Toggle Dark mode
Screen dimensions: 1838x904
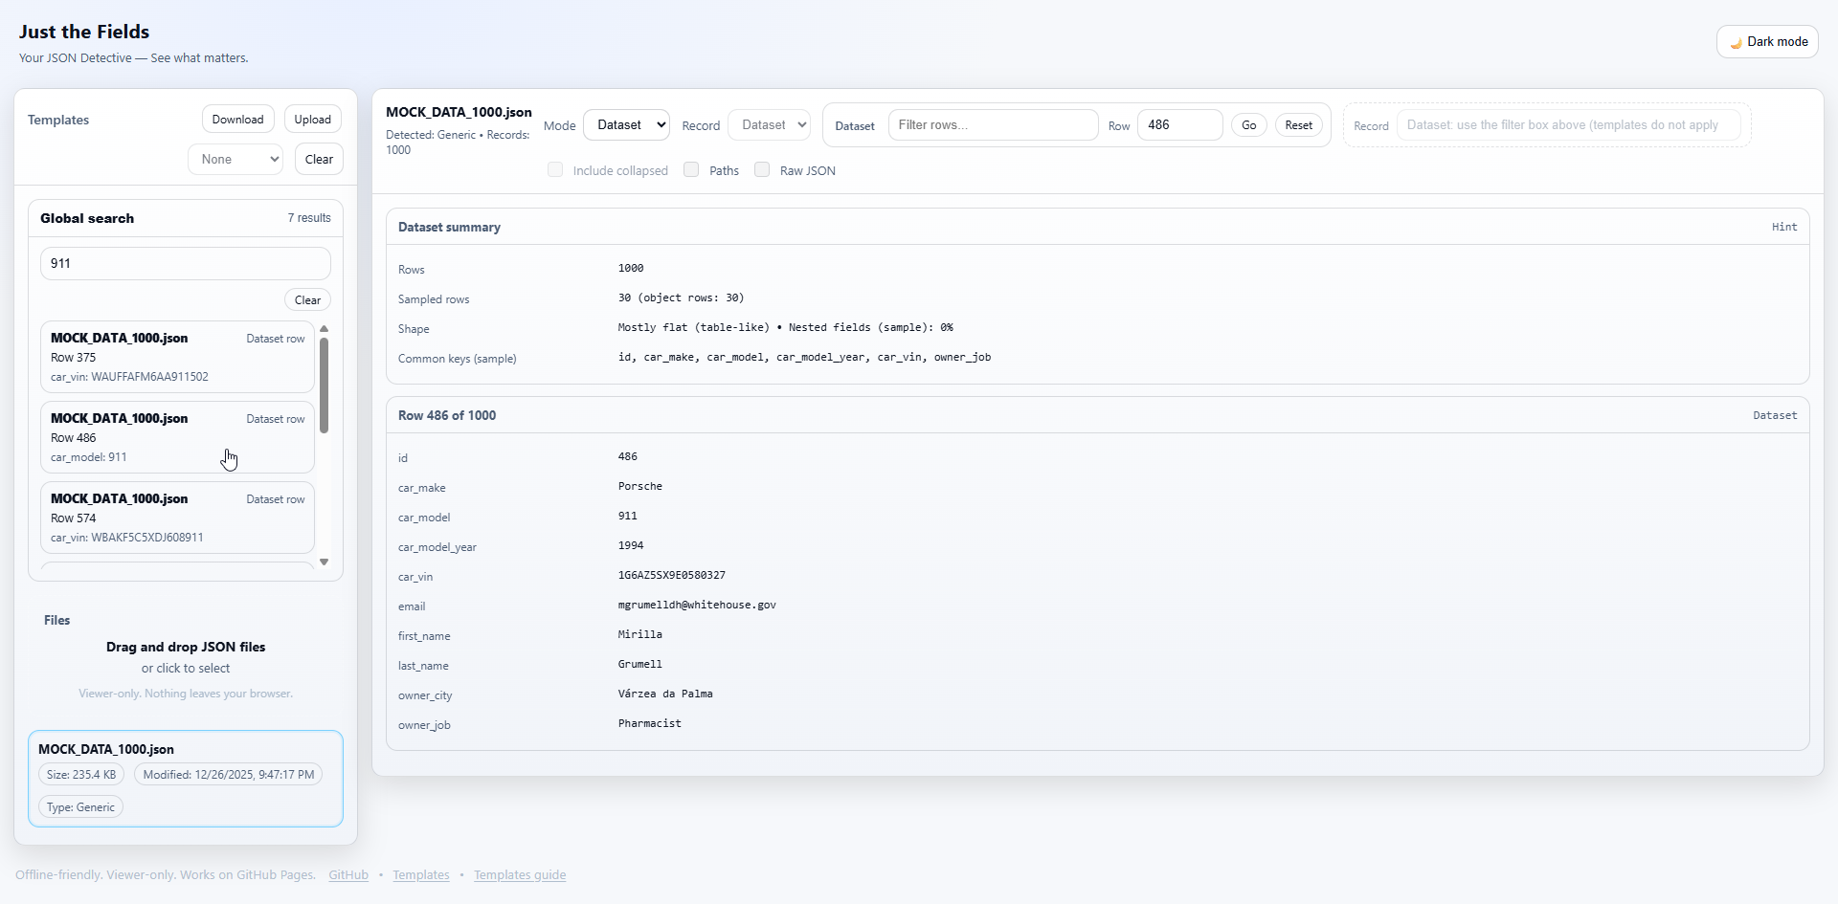coord(1766,41)
